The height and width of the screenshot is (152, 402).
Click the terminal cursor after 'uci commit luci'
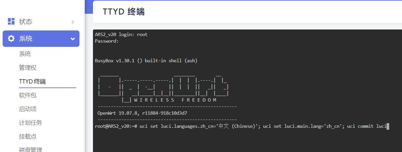(x=388, y=126)
